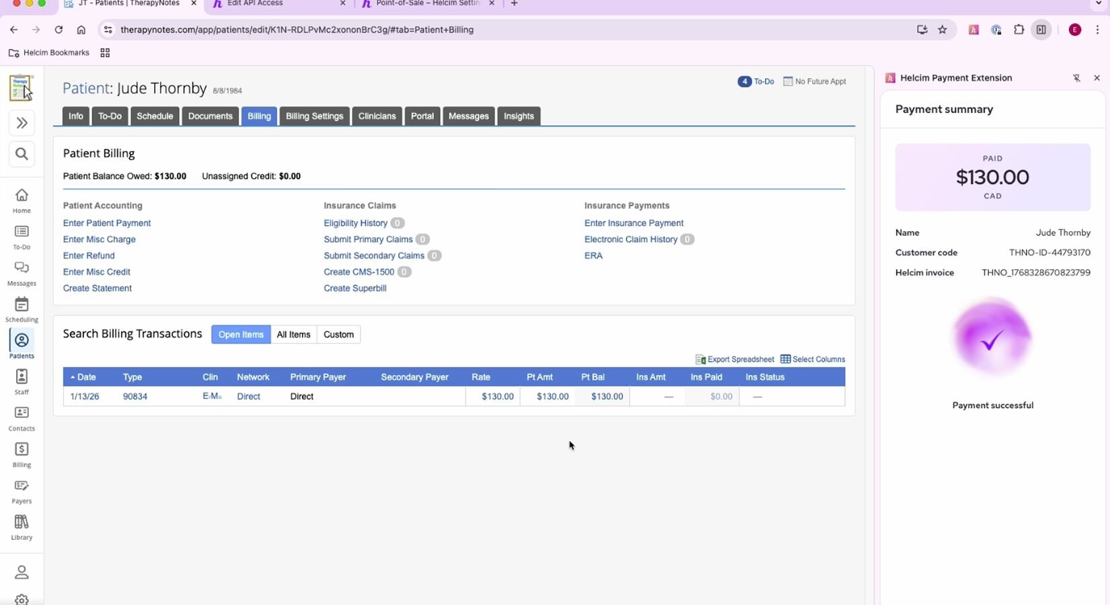Viewport: 1110px width, 605px height.
Task: Click Submit Secondary Claims link
Action: coord(374,255)
